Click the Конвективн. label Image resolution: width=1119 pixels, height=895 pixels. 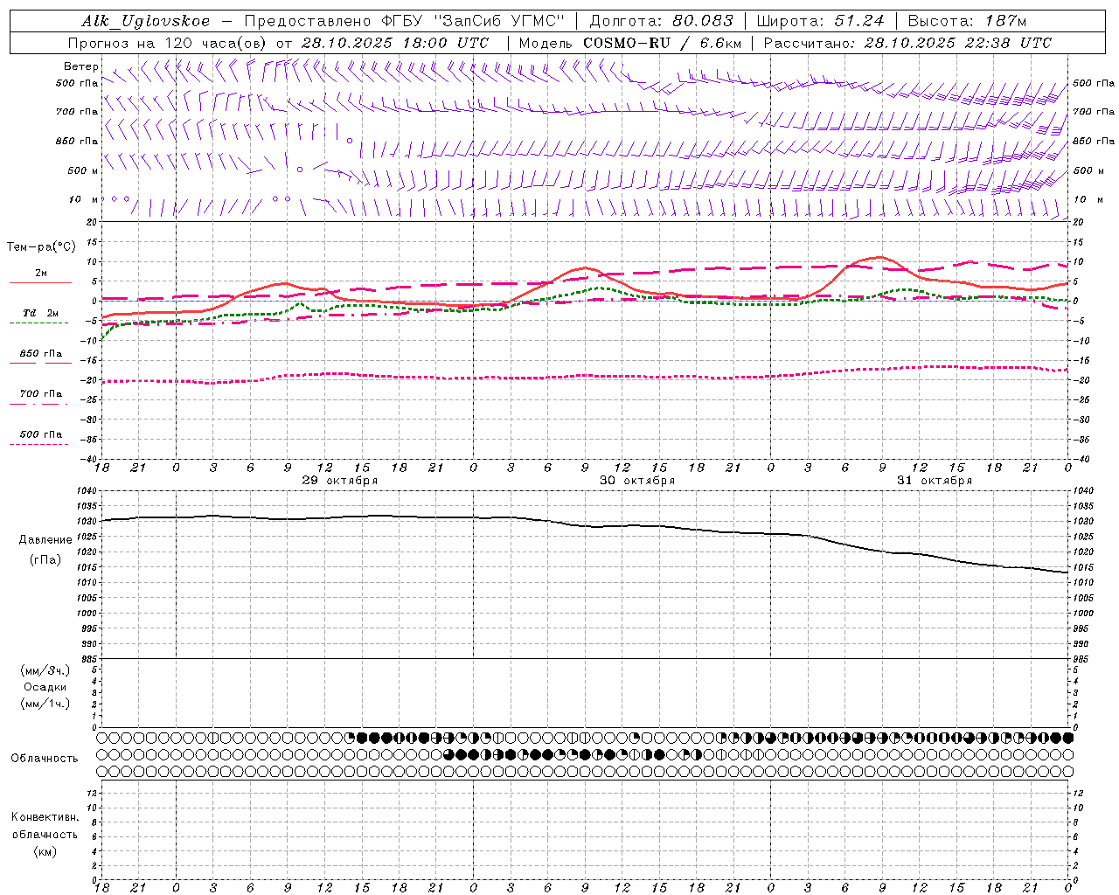(45, 817)
